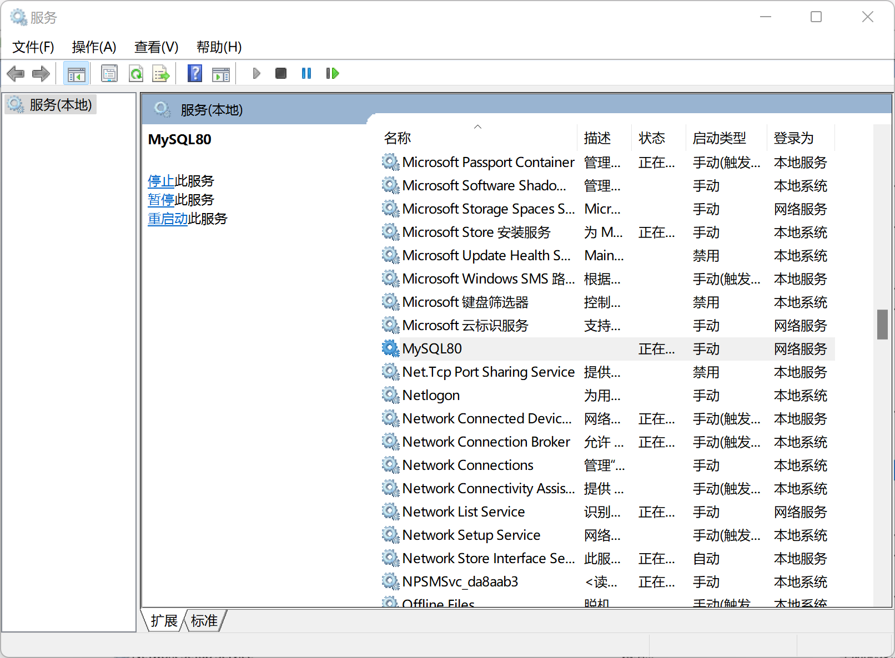The image size is (895, 658).
Task: Select the Network Connected Devic... row
Action: pos(608,418)
